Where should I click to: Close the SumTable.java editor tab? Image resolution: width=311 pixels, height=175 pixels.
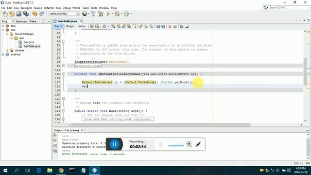pyautogui.click(x=81, y=21)
